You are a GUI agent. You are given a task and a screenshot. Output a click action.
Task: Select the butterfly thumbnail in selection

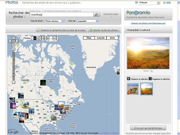133,89
